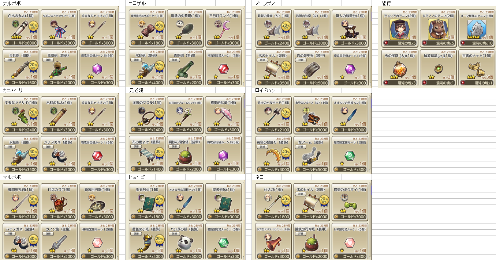Click the 混沌の塊x10 price bar
Viewport: 496px width, 260px height.
tap(477, 43)
